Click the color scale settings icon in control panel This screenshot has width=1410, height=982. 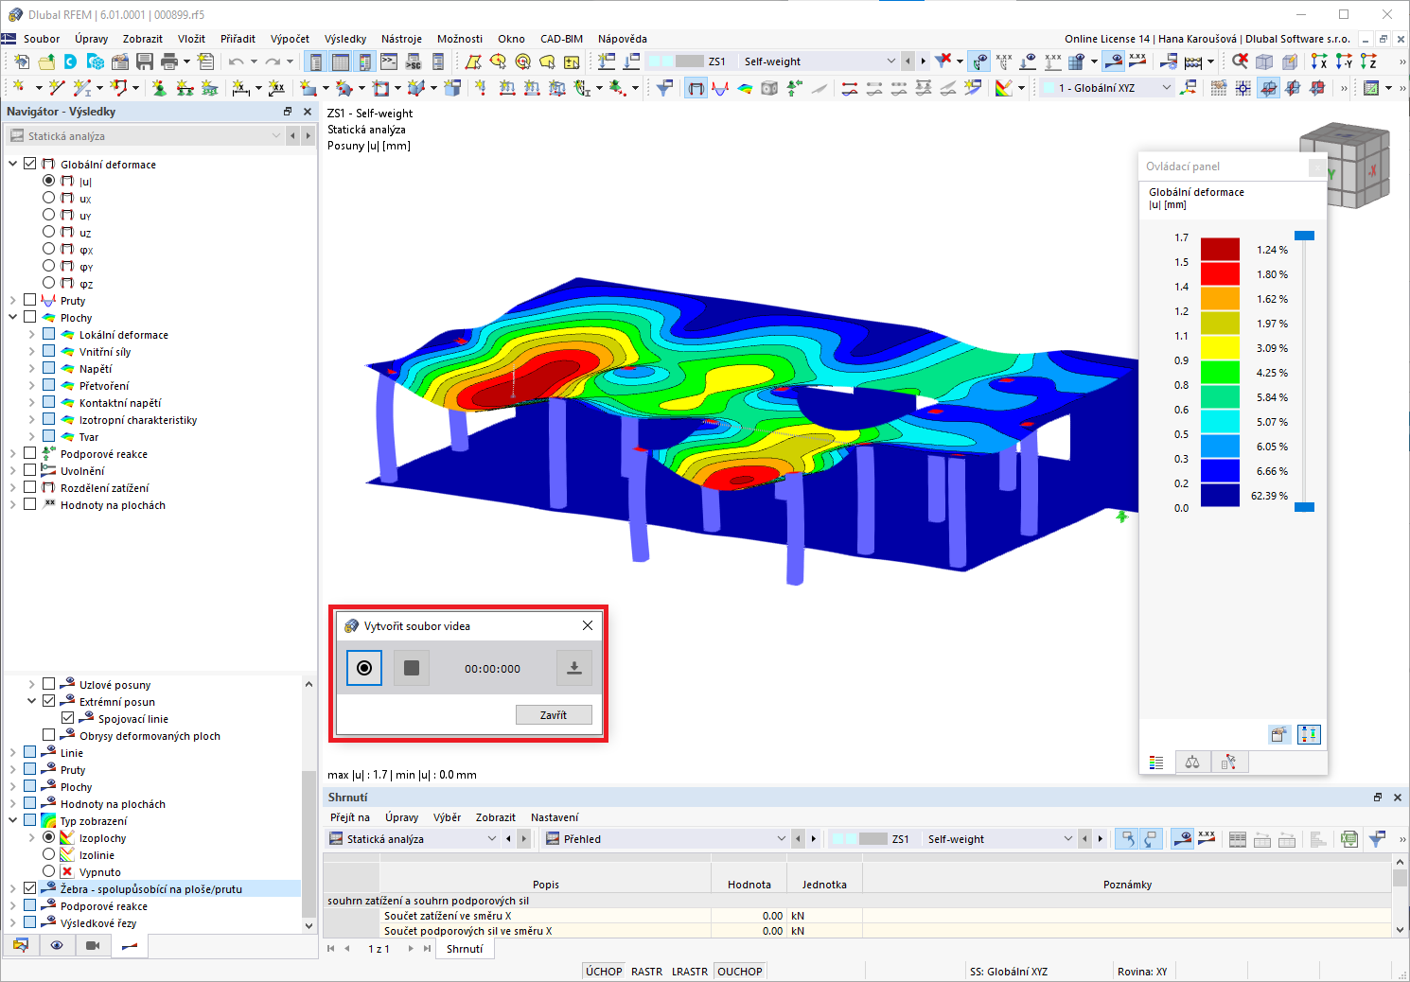point(1309,734)
